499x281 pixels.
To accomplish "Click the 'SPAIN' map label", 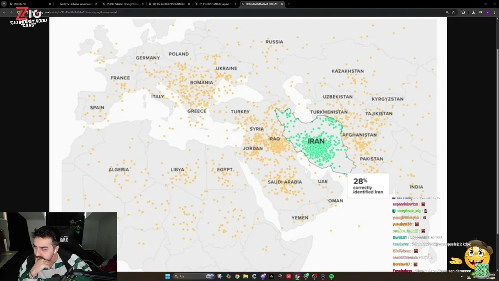I will click(x=97, y=107).
